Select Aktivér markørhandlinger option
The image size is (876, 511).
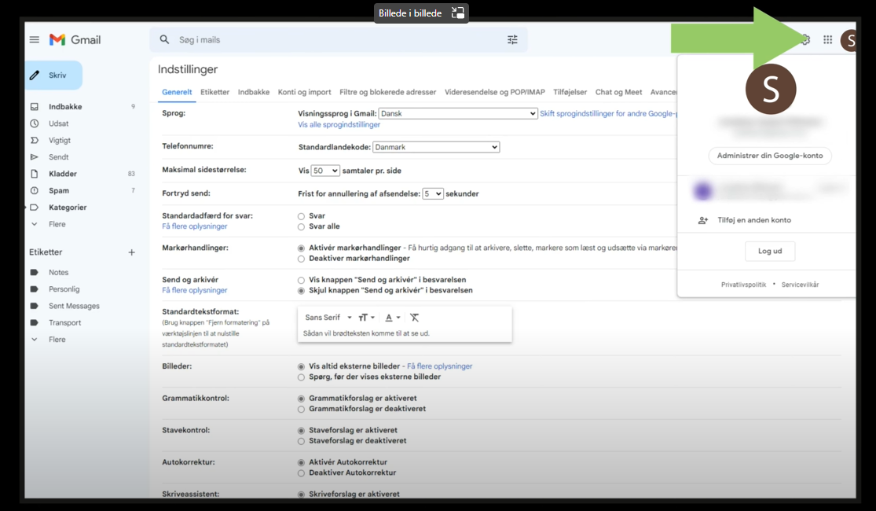[301, 248]
